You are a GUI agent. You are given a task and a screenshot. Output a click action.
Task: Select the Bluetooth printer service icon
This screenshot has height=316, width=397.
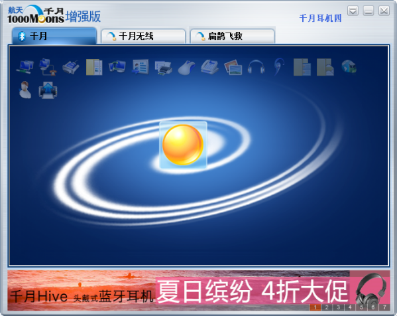164,68
